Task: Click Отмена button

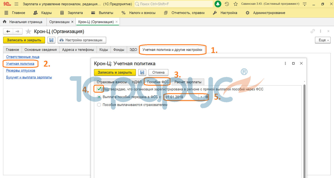Action: tap(158, 72)
